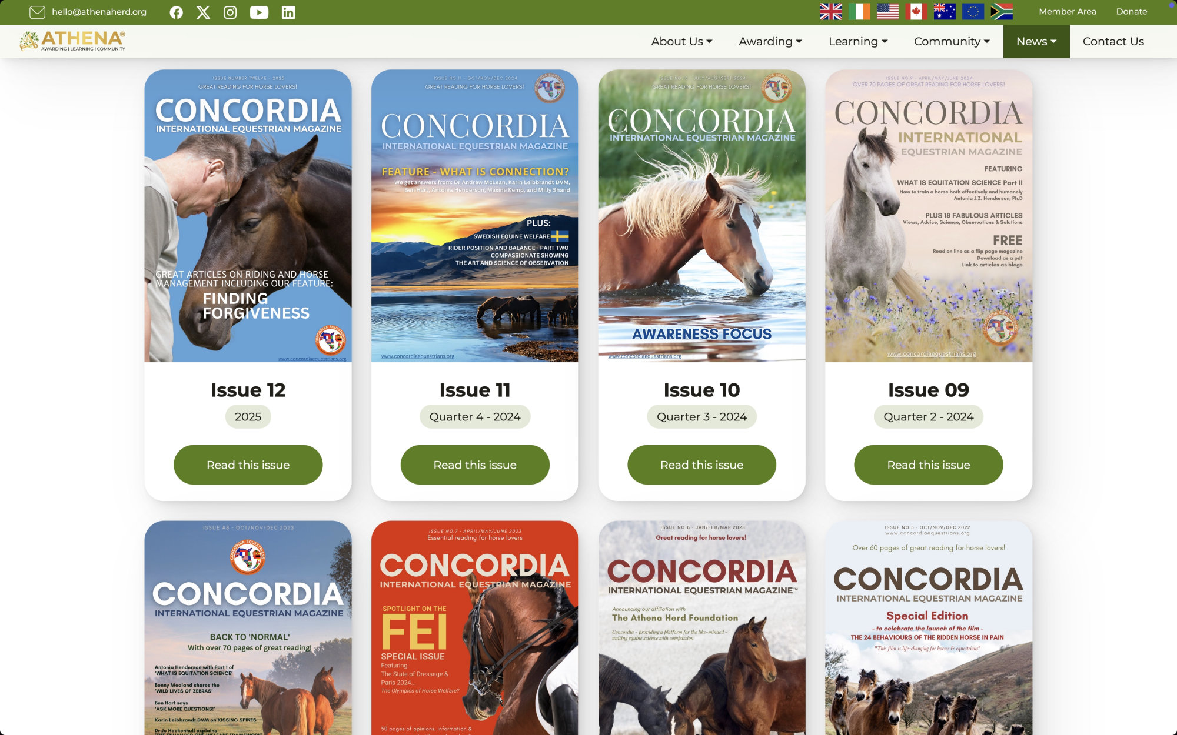Viewport: 1177px width, 735px height.
Task: Expand the News dropdown menu
Action: [1036, 42]
